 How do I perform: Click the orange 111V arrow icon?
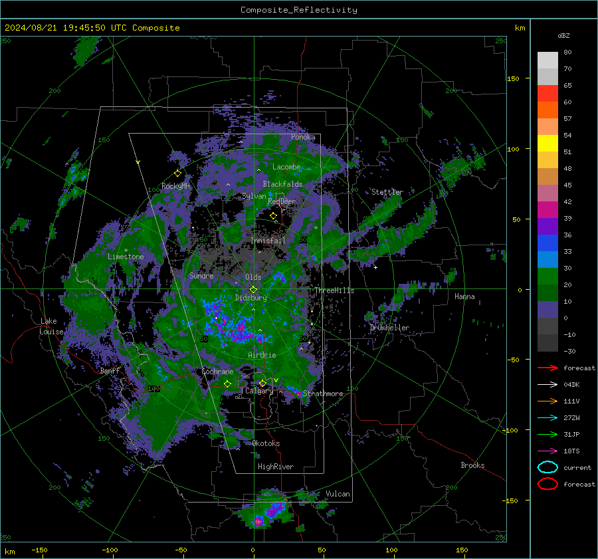coord(548,401)
